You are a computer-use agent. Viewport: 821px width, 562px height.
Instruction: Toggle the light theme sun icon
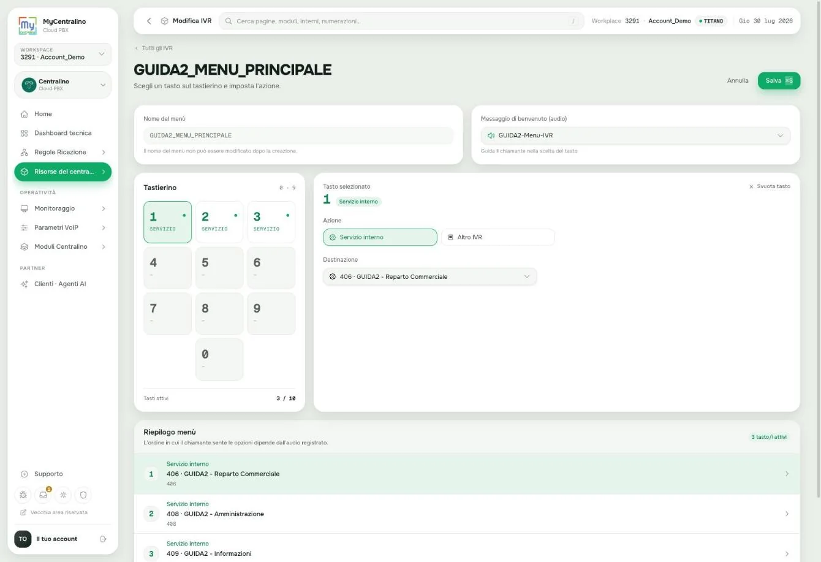click(x=63, y=495)
